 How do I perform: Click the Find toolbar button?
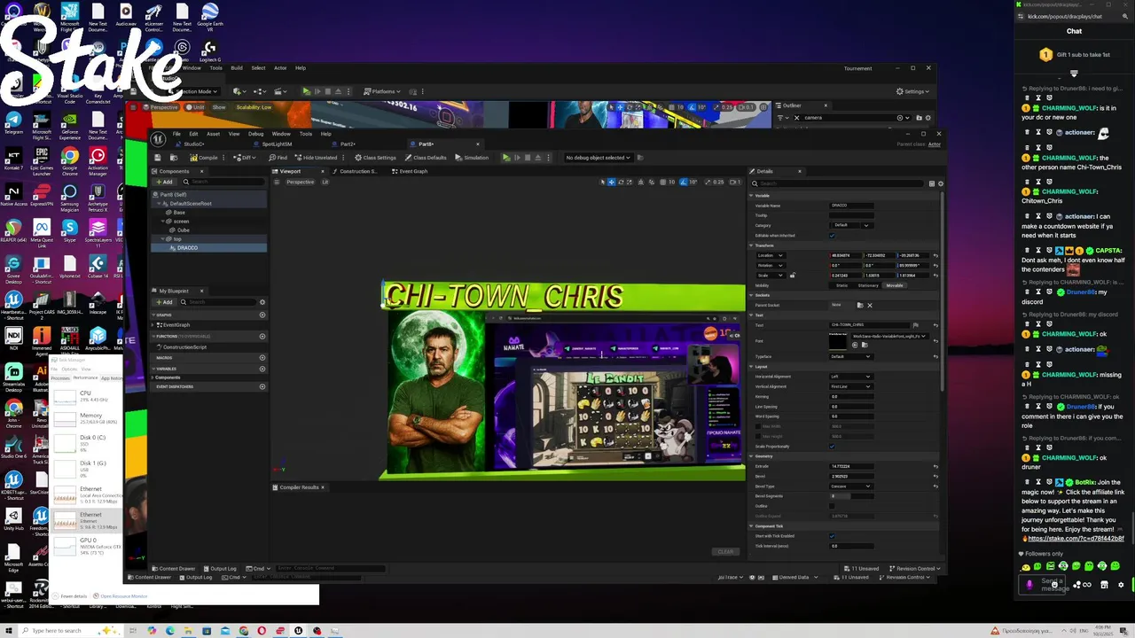(278, 158)
